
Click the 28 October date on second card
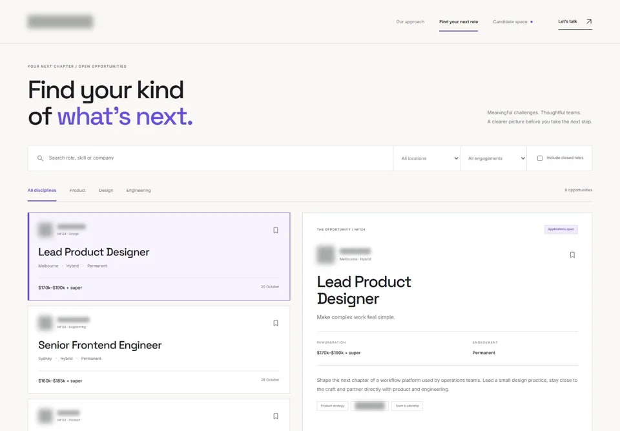point(270,379)
